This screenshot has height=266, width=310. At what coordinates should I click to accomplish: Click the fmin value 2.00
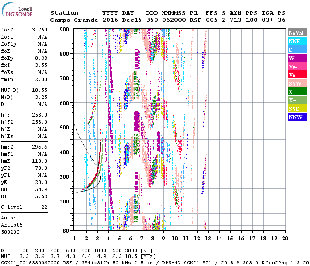tap(41, 79)
